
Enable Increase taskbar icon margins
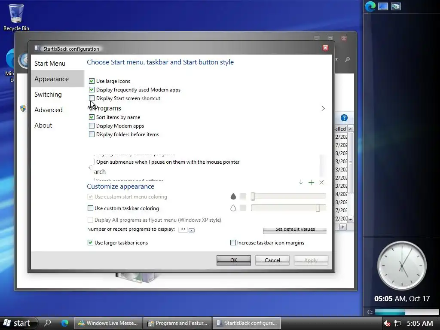click(x=233, y=242)
